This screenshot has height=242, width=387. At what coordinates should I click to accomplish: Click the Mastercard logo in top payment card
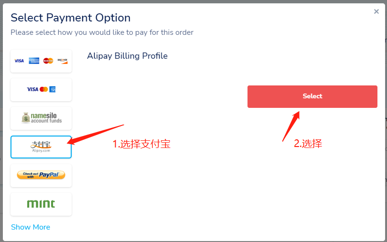pyautogui.click(x=48, y=61)
